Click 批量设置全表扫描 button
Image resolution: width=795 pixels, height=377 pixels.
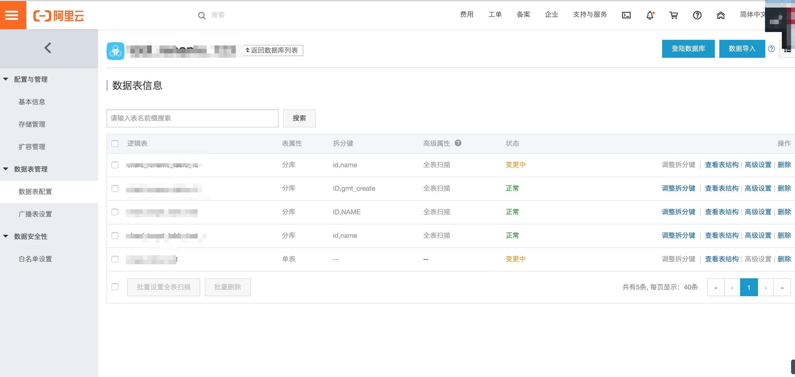163,287
